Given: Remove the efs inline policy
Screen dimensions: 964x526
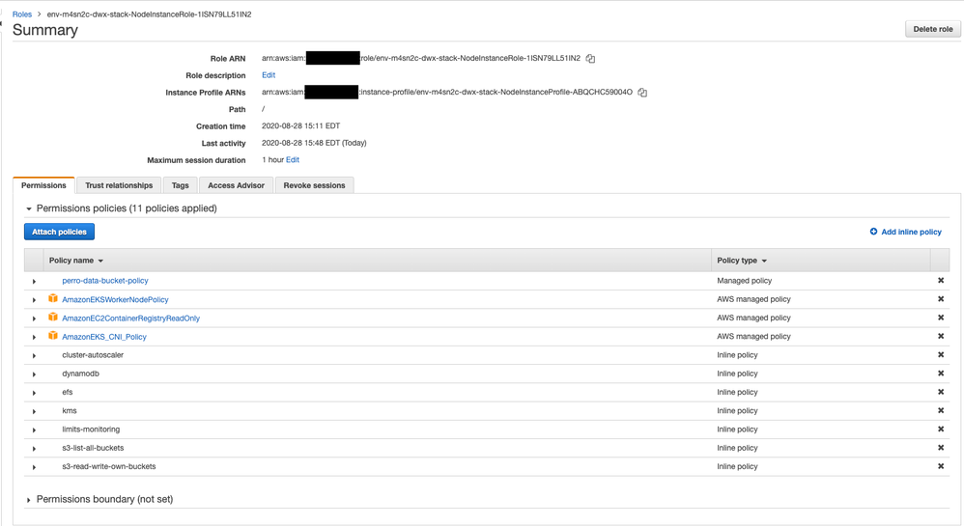Looking at the screenshot, I should pos(941,392).
